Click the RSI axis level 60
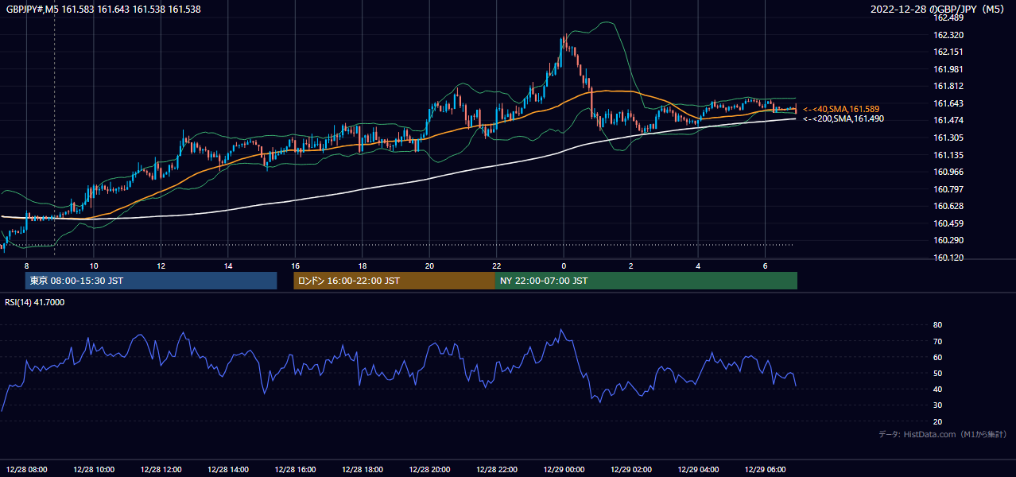The width and height of the screenshot is (1016, 477). [x=937, y=357]
